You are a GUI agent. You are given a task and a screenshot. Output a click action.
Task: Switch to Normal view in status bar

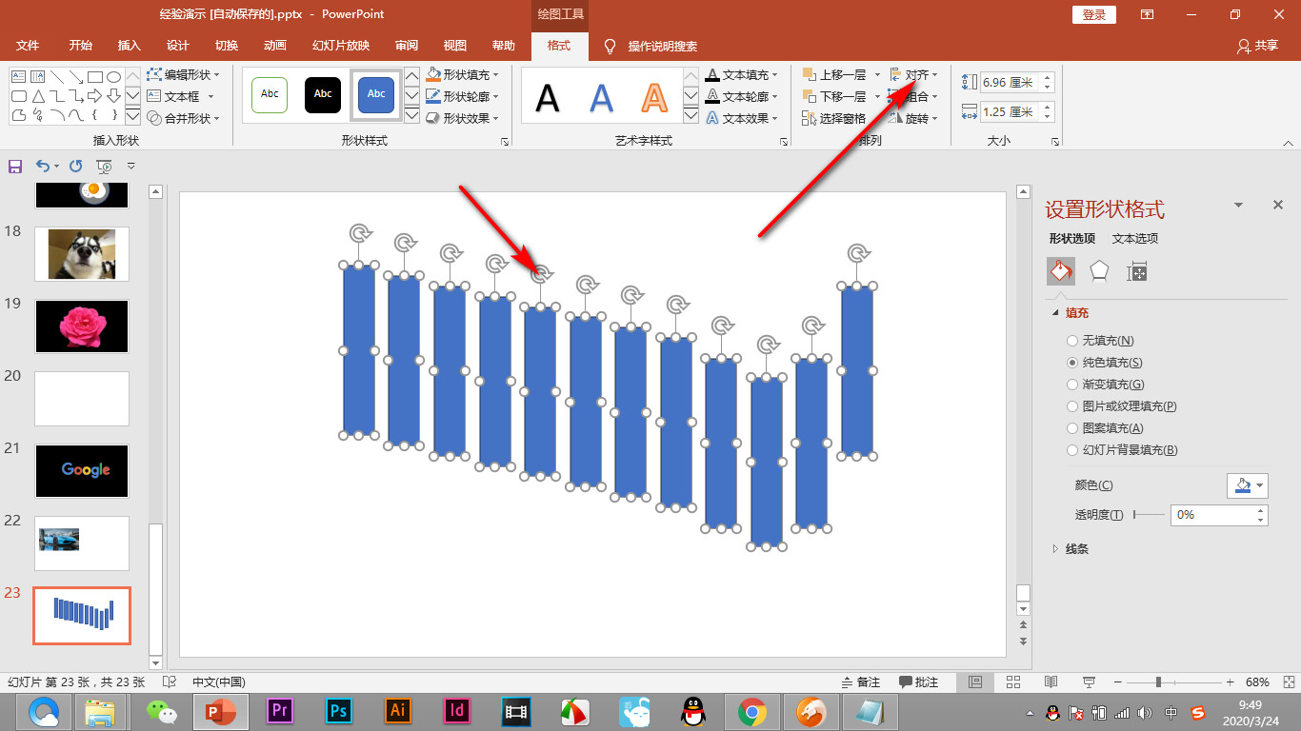(x=975, y=682)
